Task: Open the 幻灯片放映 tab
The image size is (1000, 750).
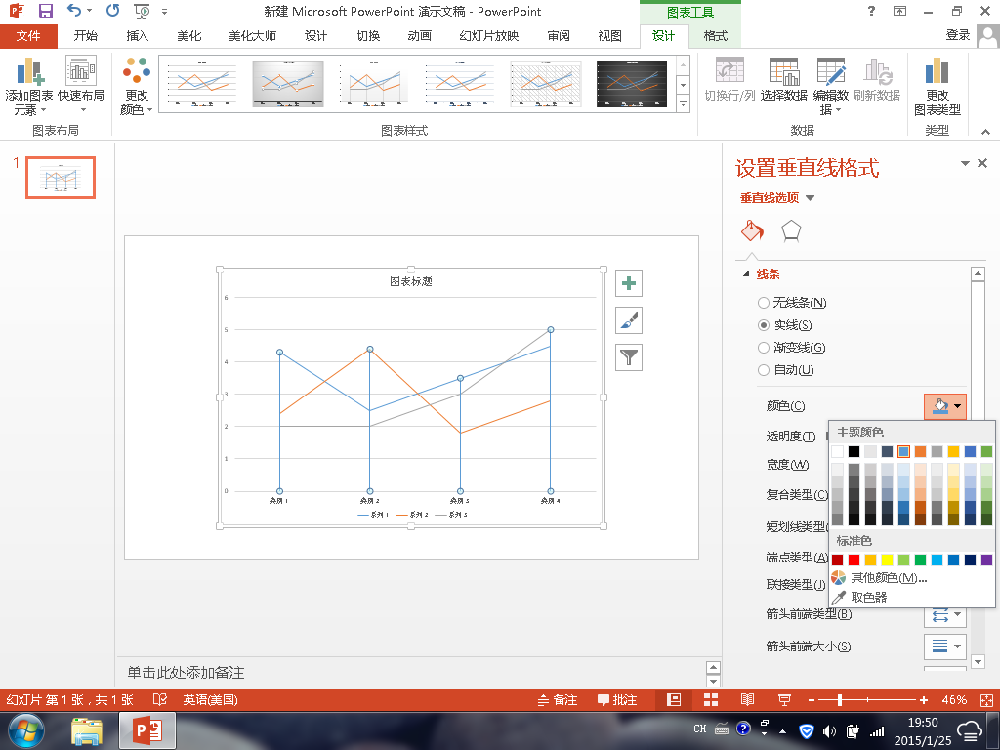Action: [488, 36]
